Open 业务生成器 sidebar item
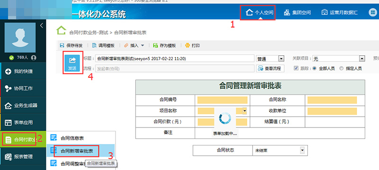The width and height of the screenshot is (379, 170). pyautogui.click(x=23, y=105)
